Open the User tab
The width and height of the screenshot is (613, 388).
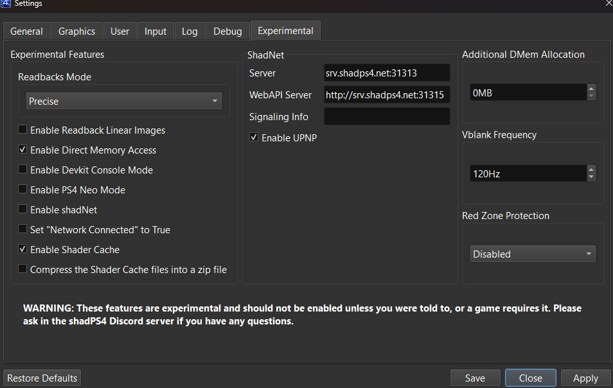pos(120,31)
